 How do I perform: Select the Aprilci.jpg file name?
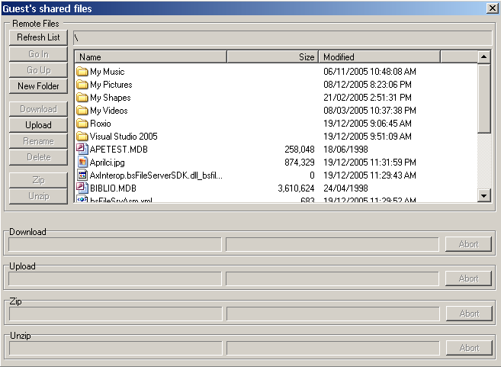point(107,163)
